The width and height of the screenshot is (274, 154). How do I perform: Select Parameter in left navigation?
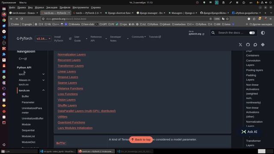[28, 102]
